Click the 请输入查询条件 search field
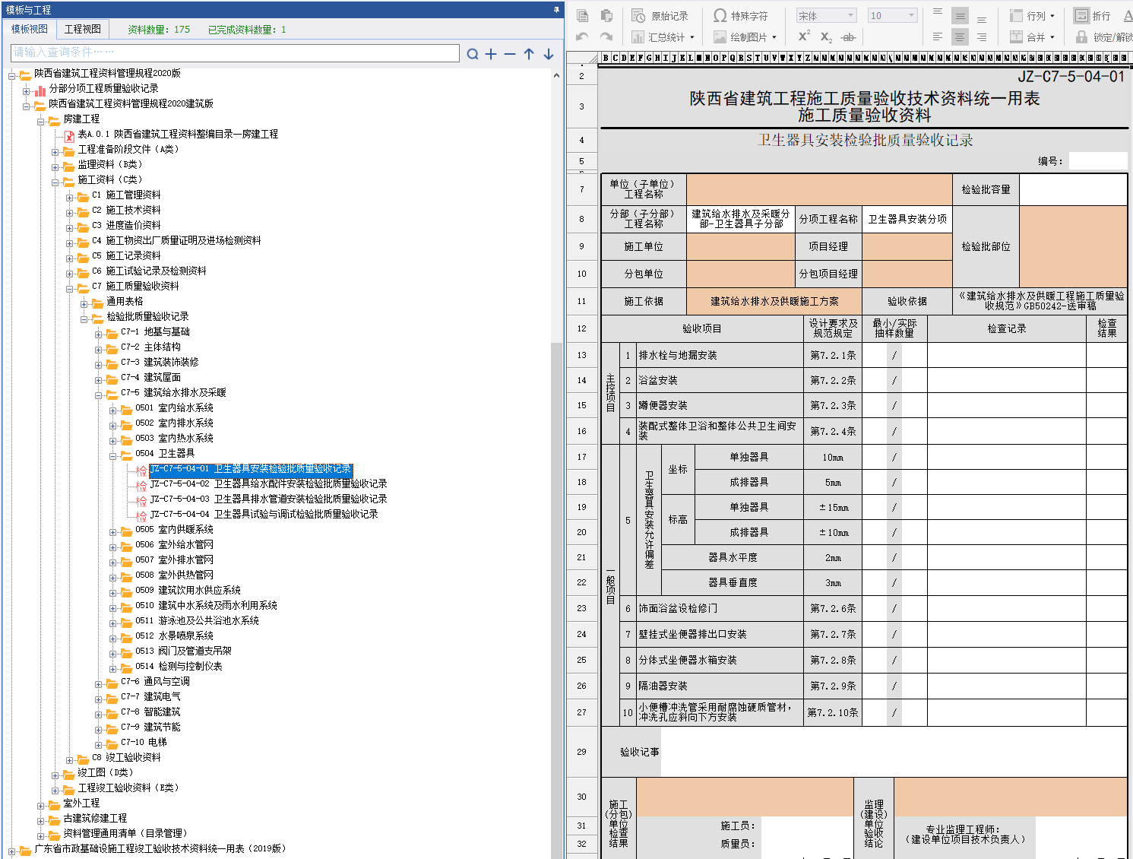This screenshot has height=859, width=1133. click(236, 52)
